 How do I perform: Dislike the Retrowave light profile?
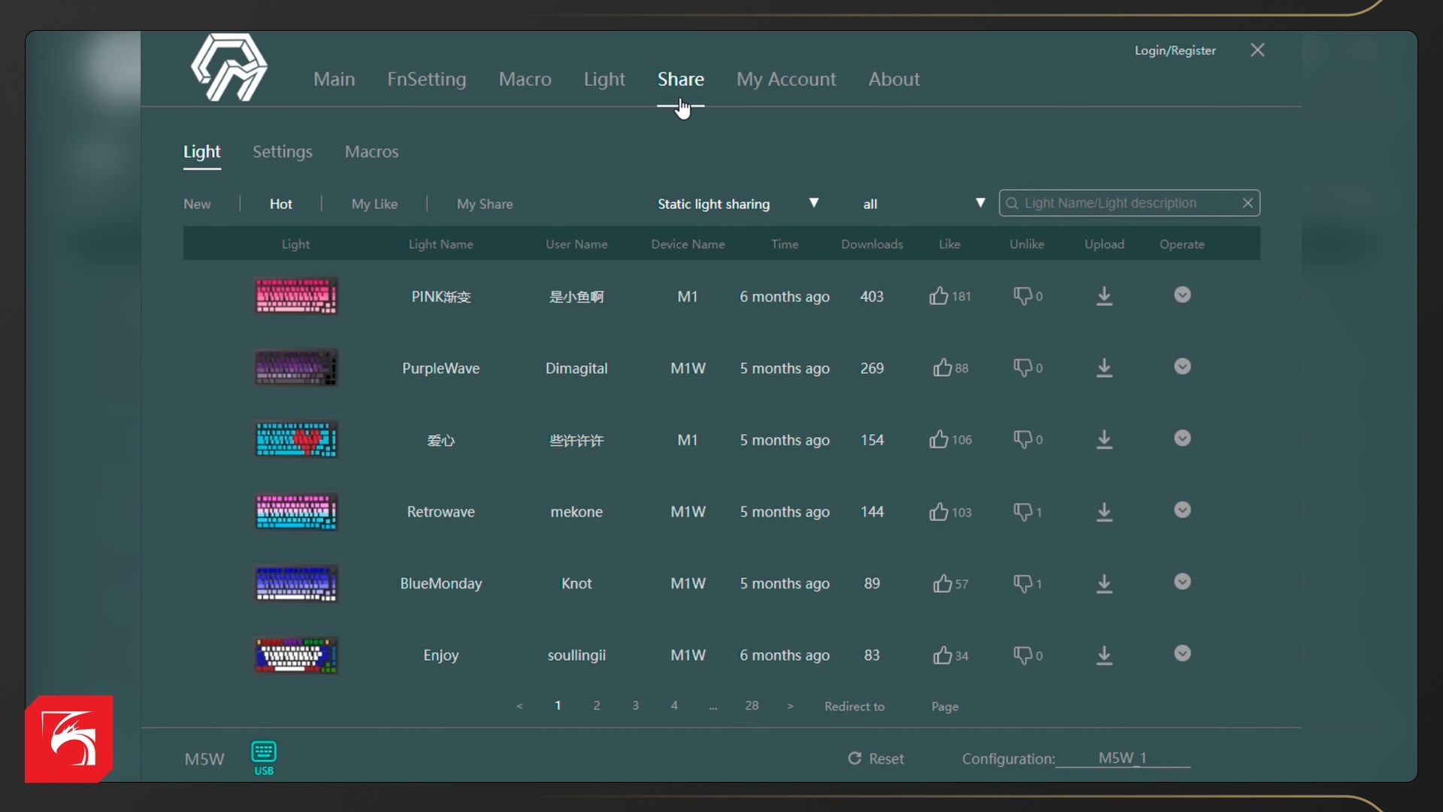coord(1022,512)
